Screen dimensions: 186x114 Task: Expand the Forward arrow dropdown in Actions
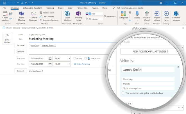[x=13, y=19]
